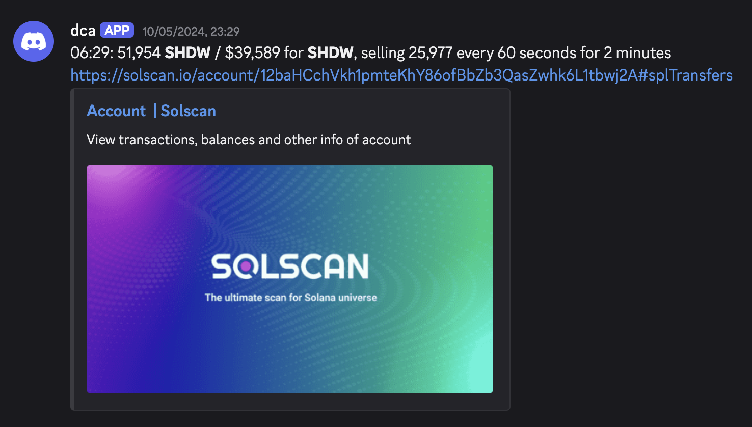
Task: Open the Account | Solscan embed title
Action: pyautogui.click(x=151, y=111)
